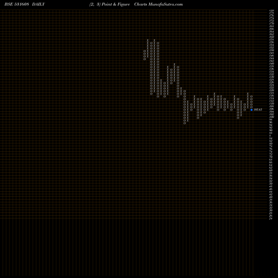Click the blue current price marker

(251, 110)
